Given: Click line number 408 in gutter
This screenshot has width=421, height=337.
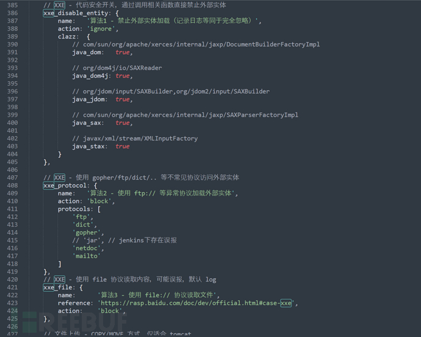Looking at the screenshot, I should pos(12,186).
